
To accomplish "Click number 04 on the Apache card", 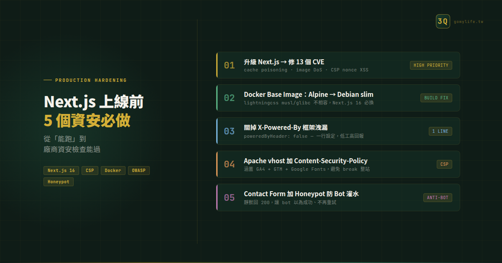I will pyautogui.click(x=229, y=164).
